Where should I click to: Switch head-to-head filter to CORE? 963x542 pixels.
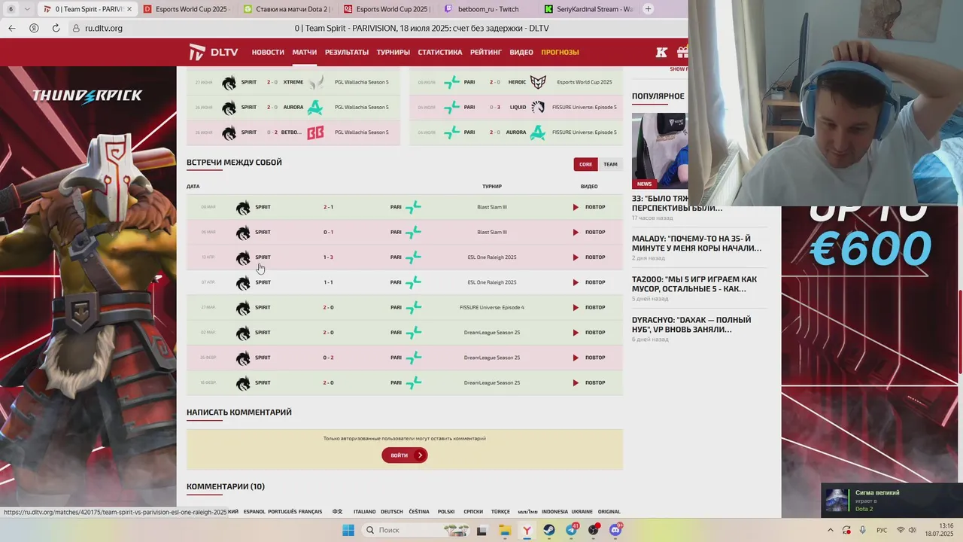[585, 164]
